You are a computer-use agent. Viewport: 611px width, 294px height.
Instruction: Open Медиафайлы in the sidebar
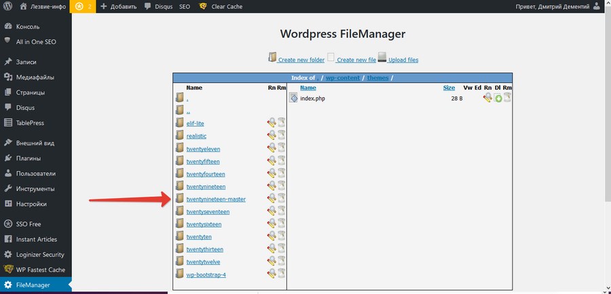coord(36,77)
